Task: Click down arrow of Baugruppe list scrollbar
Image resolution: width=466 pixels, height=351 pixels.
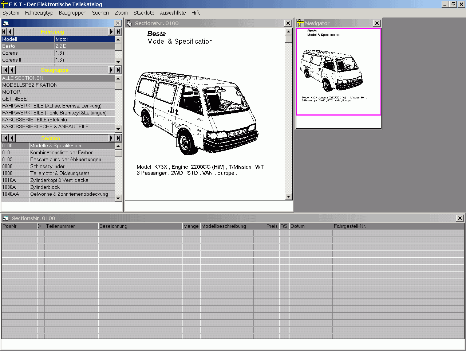Action: (118, 129)
